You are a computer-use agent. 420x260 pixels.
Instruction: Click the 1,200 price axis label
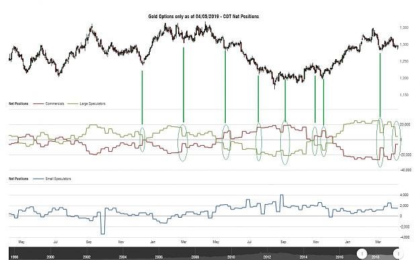coord(404,78)
